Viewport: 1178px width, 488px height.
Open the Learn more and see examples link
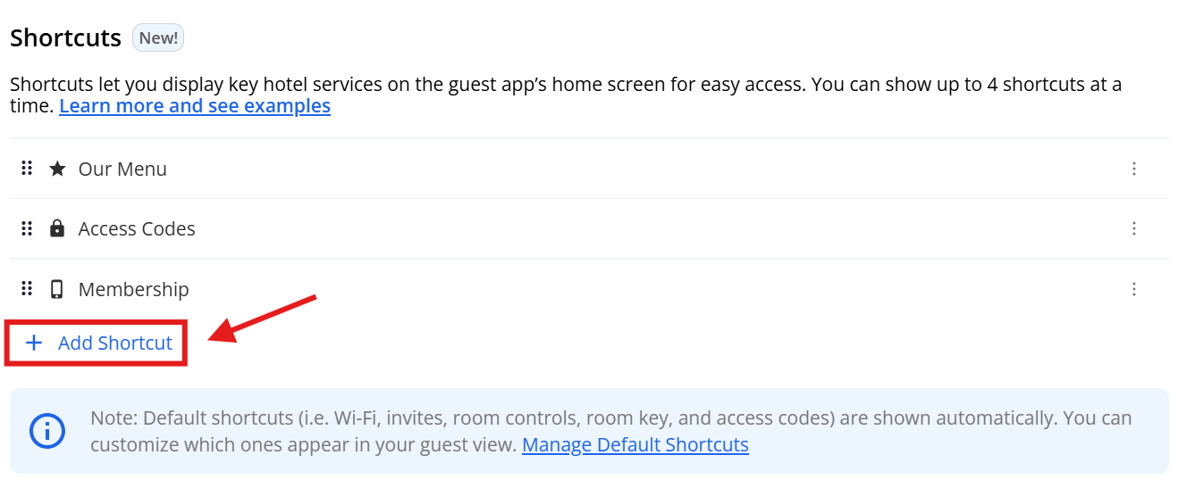[x=195, y=106]
